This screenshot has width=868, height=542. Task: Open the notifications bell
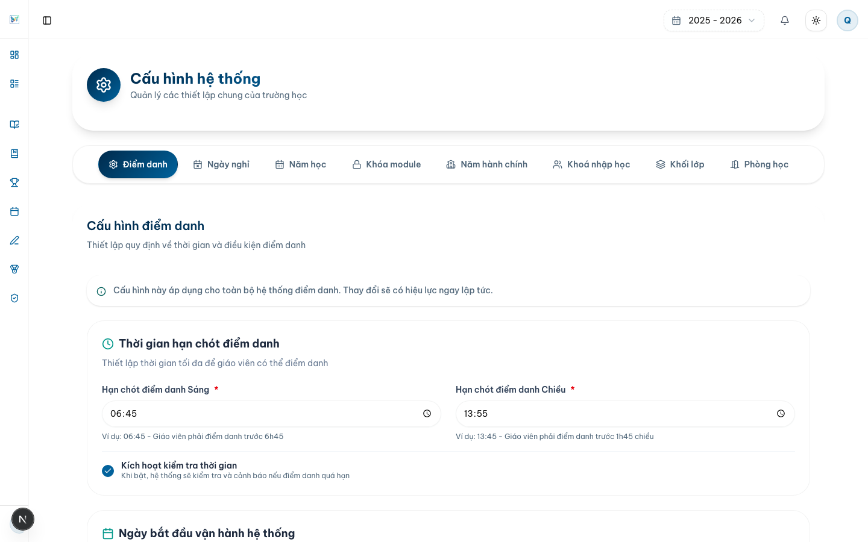click(785, 20)
